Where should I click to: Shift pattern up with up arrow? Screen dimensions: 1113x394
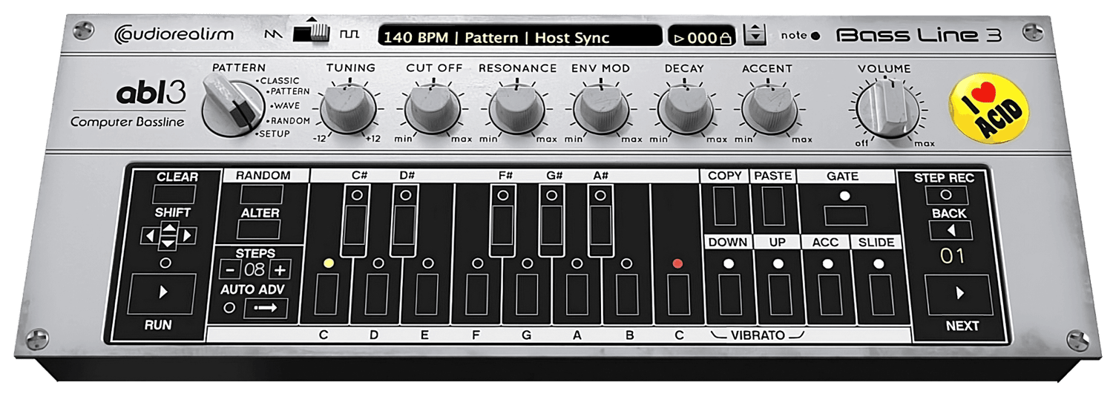coord(169,229)
